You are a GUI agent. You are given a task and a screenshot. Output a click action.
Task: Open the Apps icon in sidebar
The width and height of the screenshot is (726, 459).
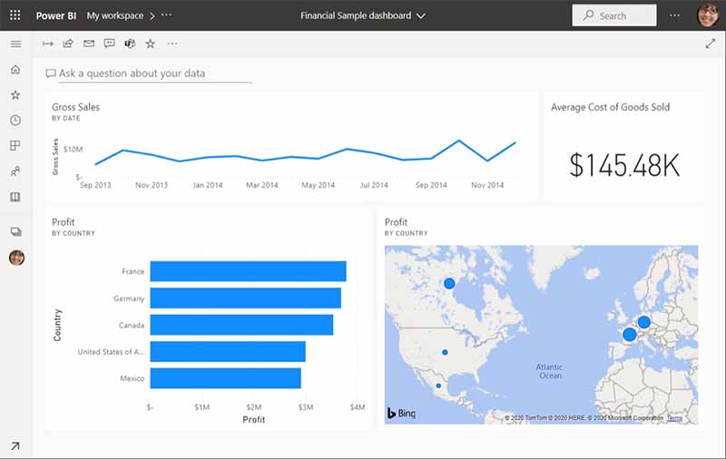pyautogui.click(x=15, y=146)
